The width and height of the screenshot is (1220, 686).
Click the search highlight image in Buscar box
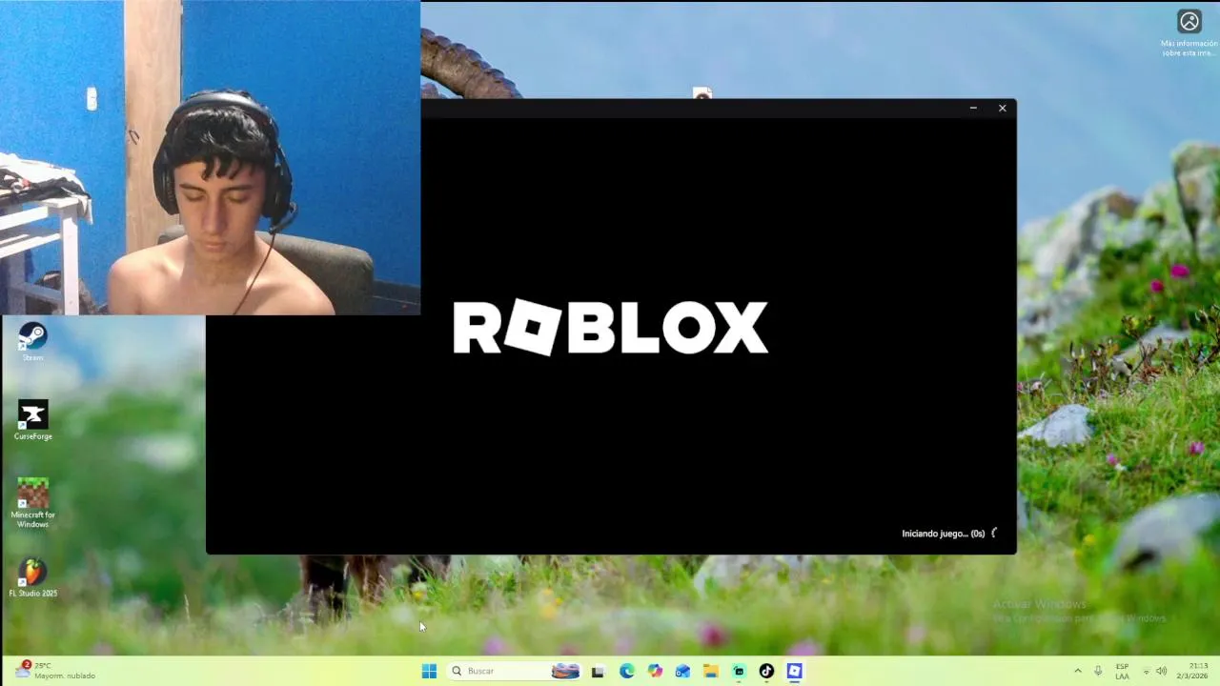click(565, 671)
